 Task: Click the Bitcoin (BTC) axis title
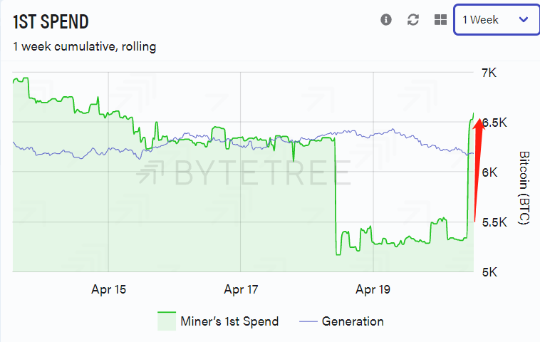click(x=524, y=188)
